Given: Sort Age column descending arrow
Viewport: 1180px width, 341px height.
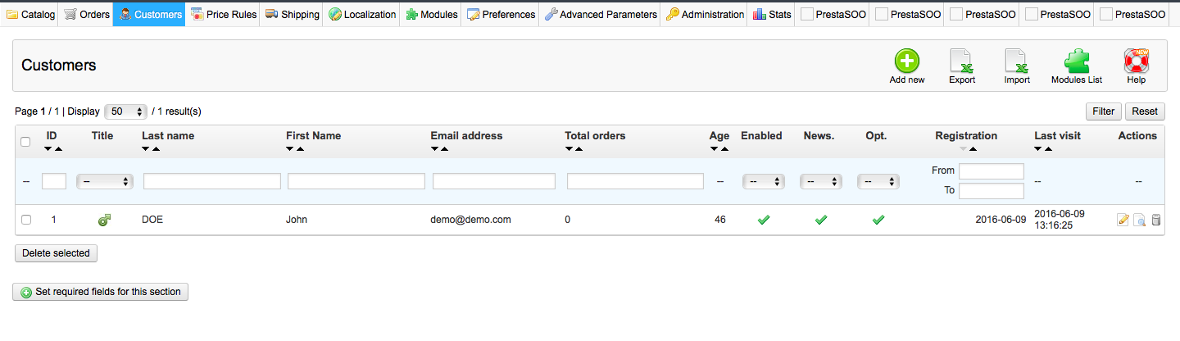Looking at the screenshot, I should pos(714,149).
